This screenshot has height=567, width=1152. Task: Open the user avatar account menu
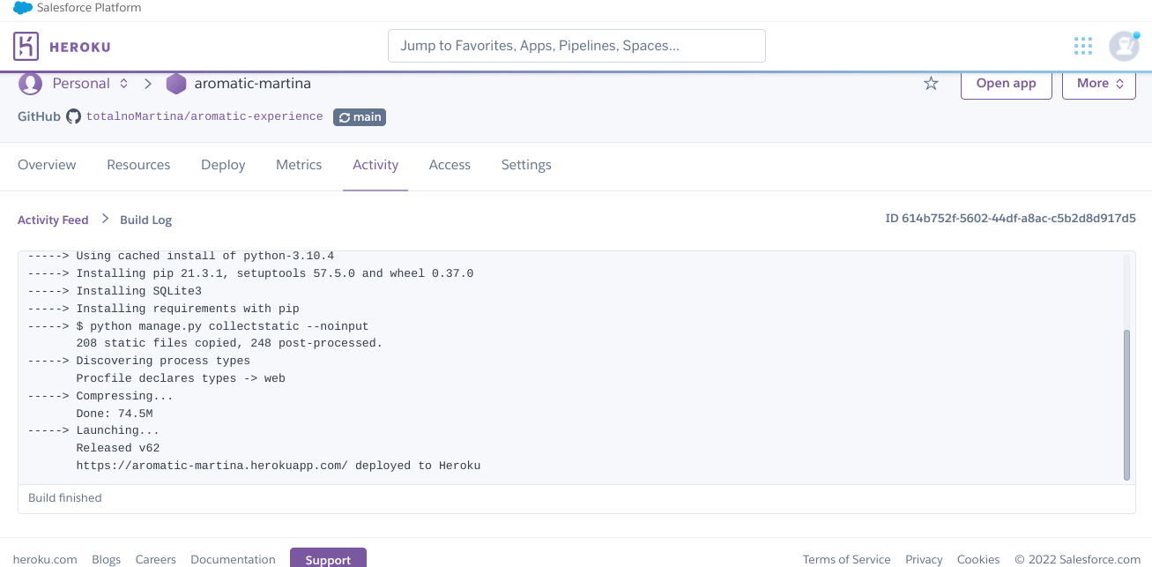point(1124,46)
